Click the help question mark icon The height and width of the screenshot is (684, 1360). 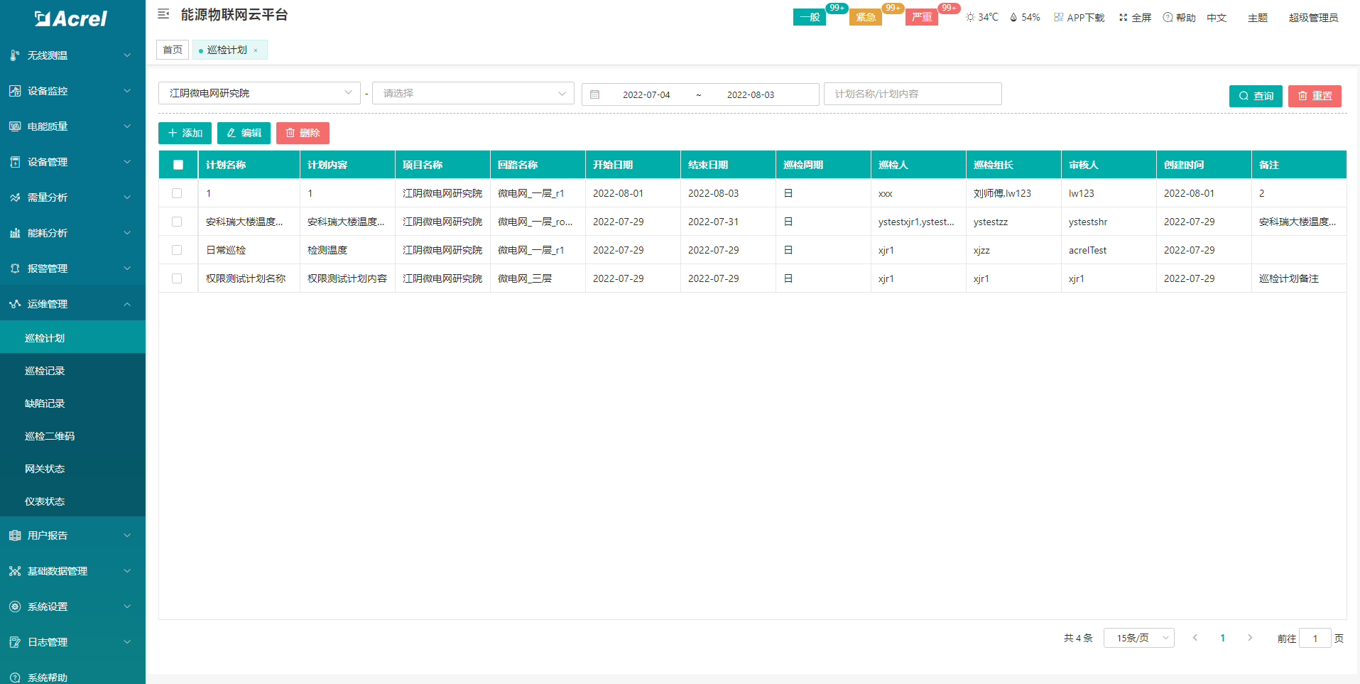coord(1168,18)
